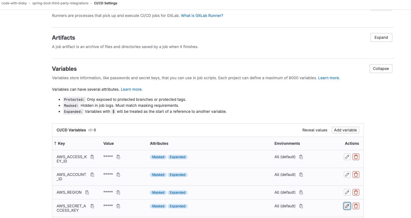Click Masked badge in AWS_ACCOUNT_ID row

click(x=158, y=175)
